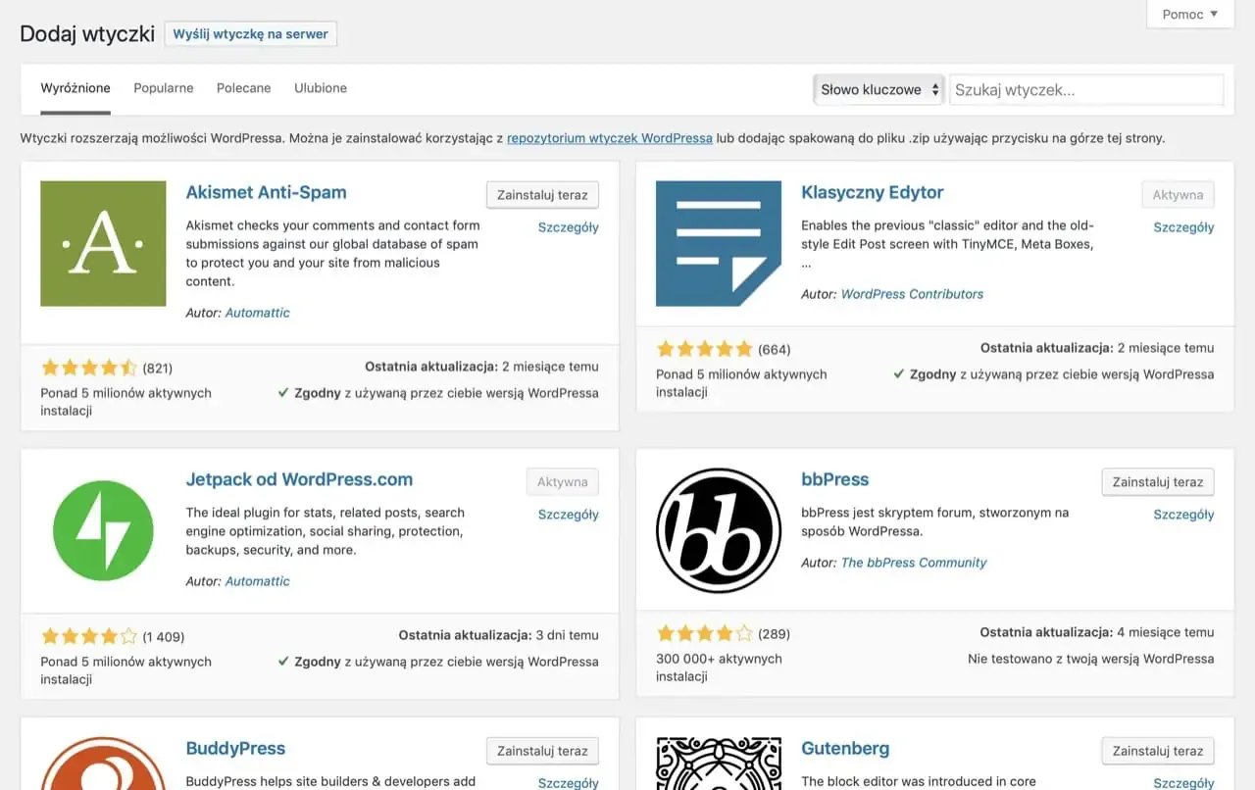Open Szczegóły for Jetpack plugin

568,515
